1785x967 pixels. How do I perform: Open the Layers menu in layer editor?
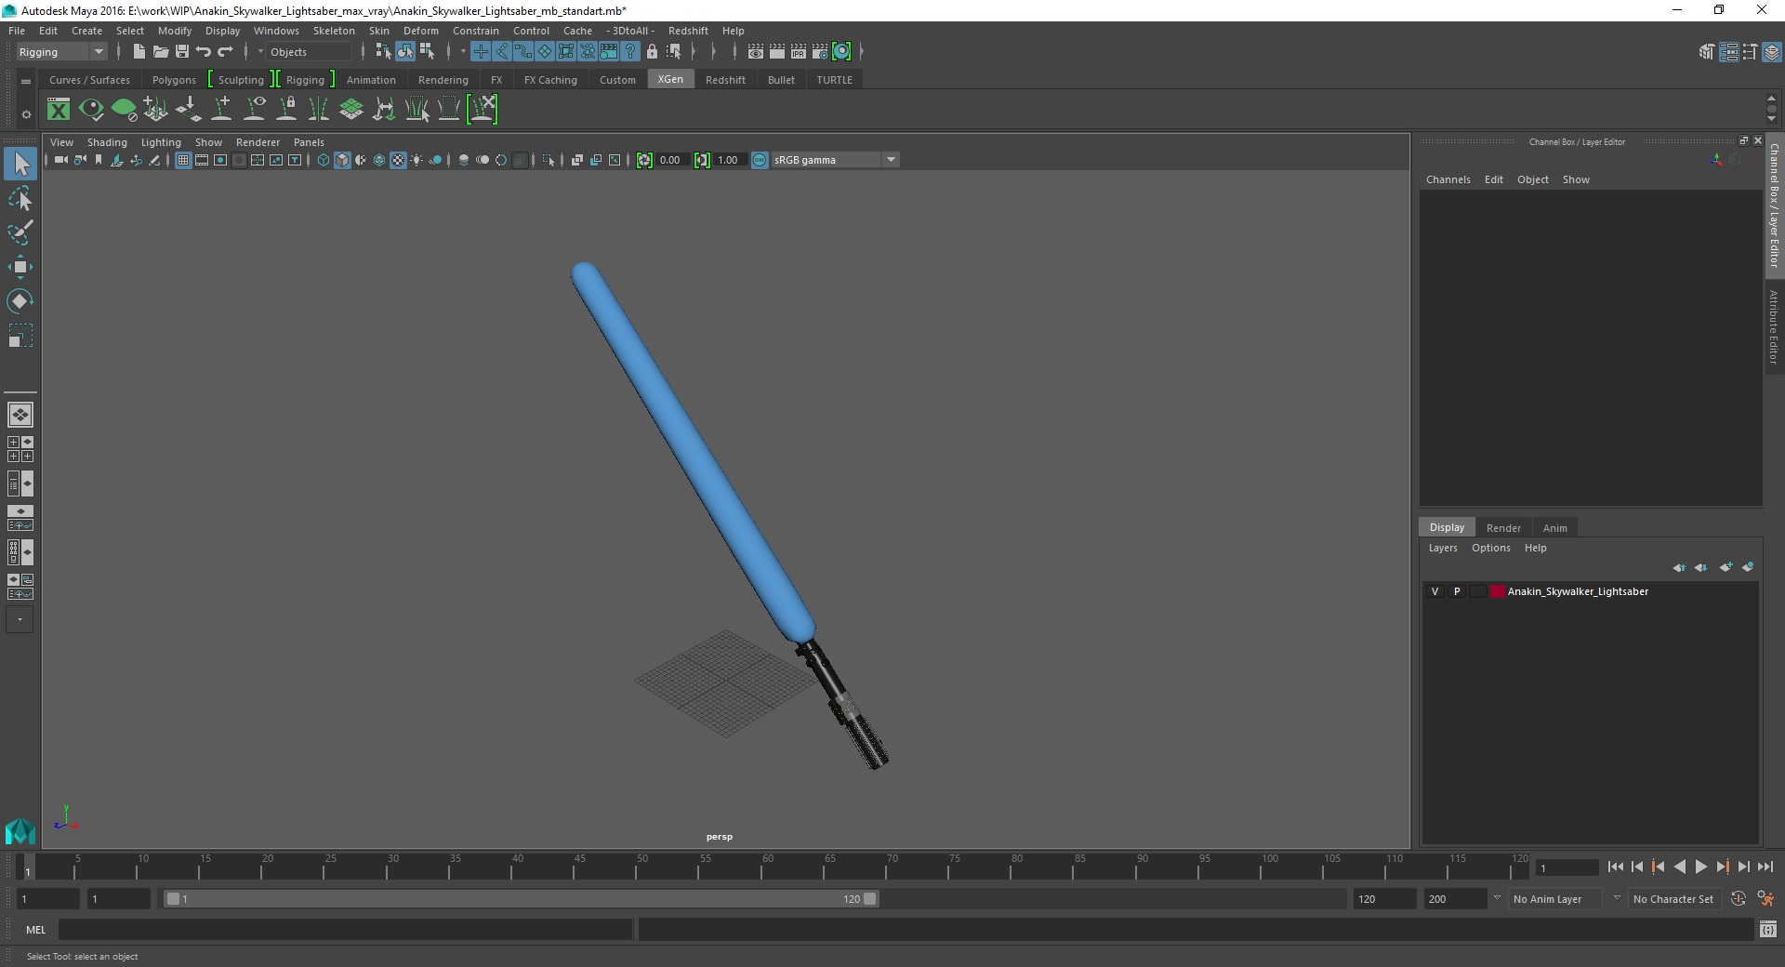(1443, 548)
